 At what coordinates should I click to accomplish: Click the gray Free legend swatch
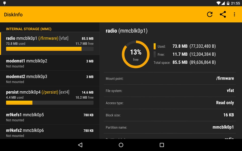point(155,54)
